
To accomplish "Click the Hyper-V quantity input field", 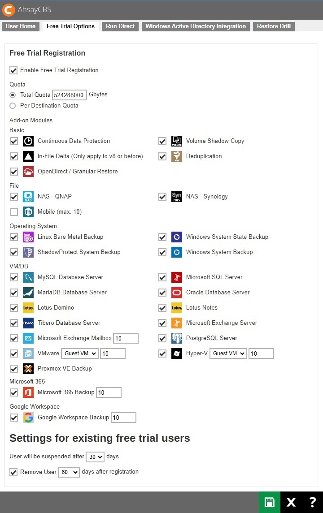I will [x=261, y=353].
